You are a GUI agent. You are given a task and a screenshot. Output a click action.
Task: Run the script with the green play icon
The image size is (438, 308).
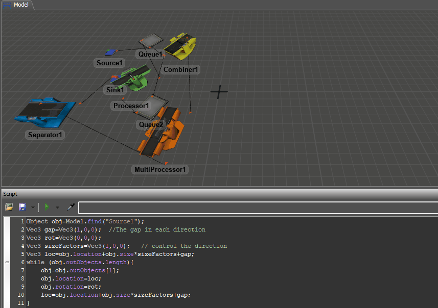tap(47, 207)
